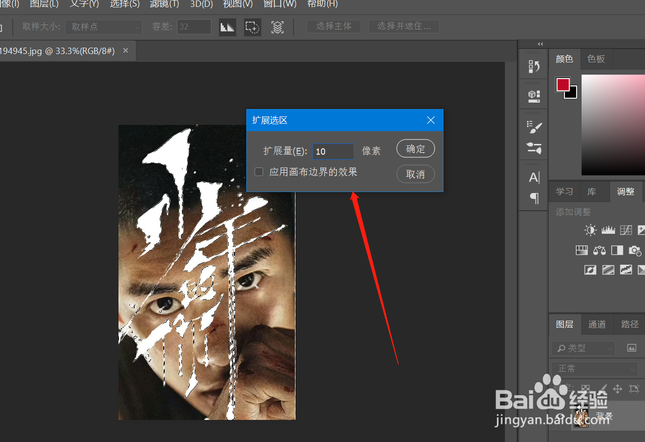Toggle contiguous selection option
645x442 pixels.
(253, 27)
